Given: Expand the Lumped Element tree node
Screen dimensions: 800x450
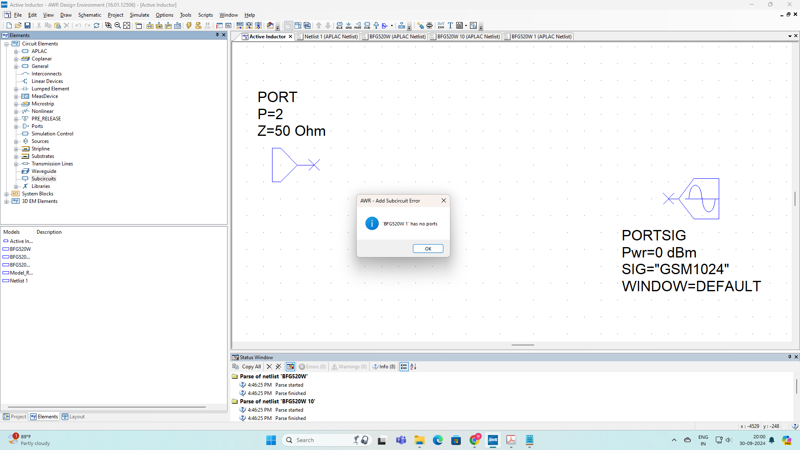Looking at the screenshot, I should (16, 89).
